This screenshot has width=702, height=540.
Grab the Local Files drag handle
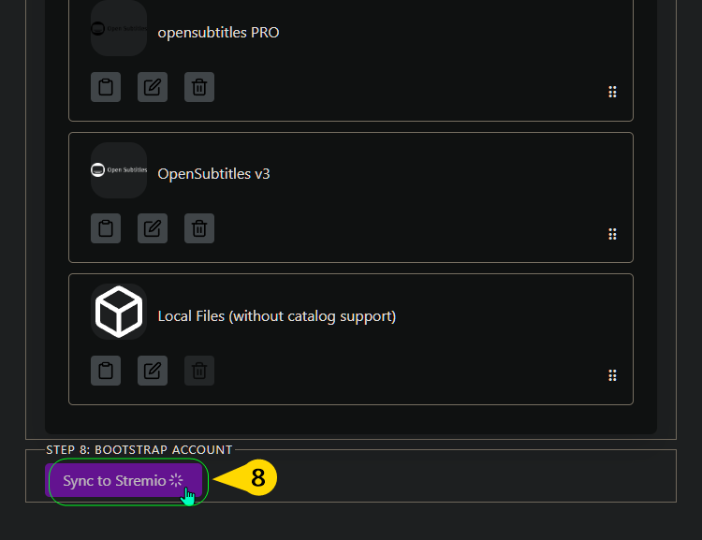tap(612, 375)
